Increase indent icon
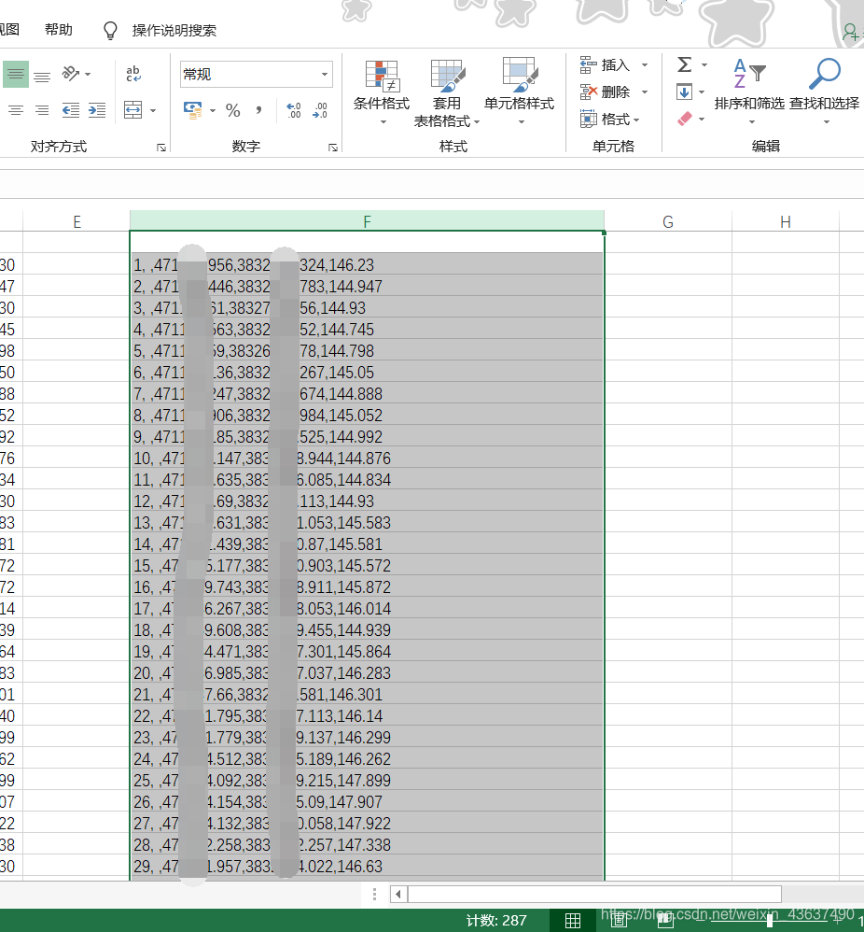This screenshot has width=864, height=932. [97, 110]
